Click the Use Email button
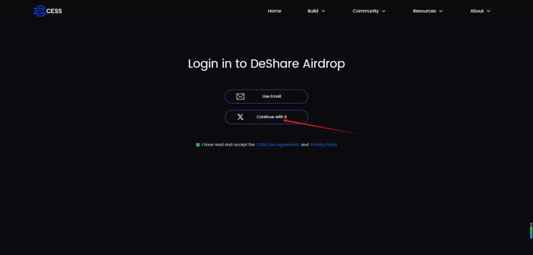This screenshot has width=533, height=255. (x=266, y=97)
